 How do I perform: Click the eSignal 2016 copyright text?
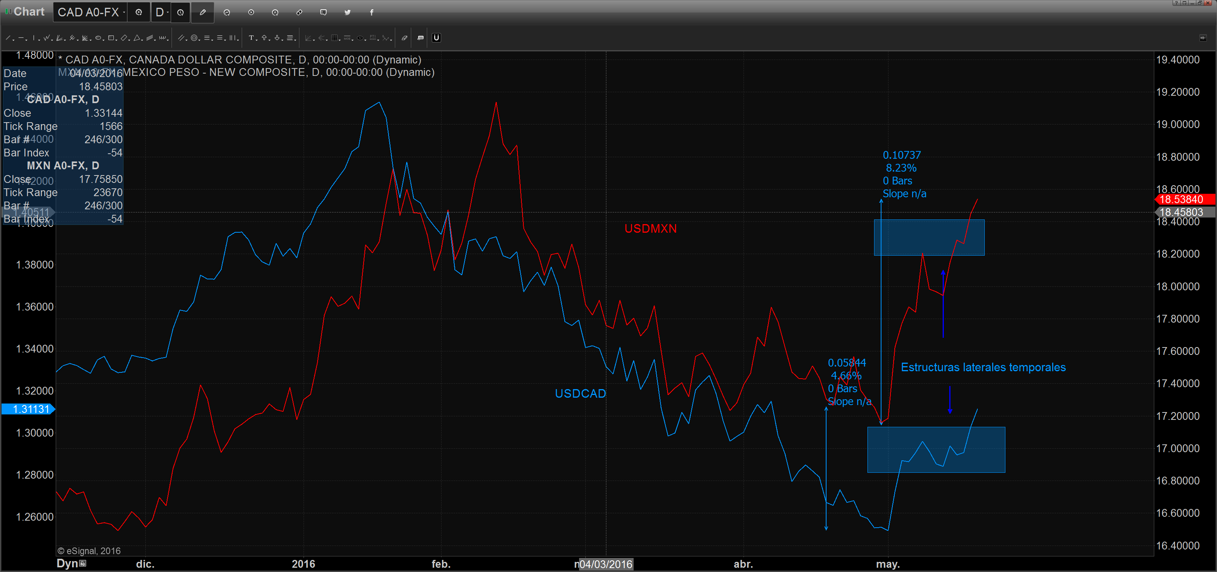89,551
